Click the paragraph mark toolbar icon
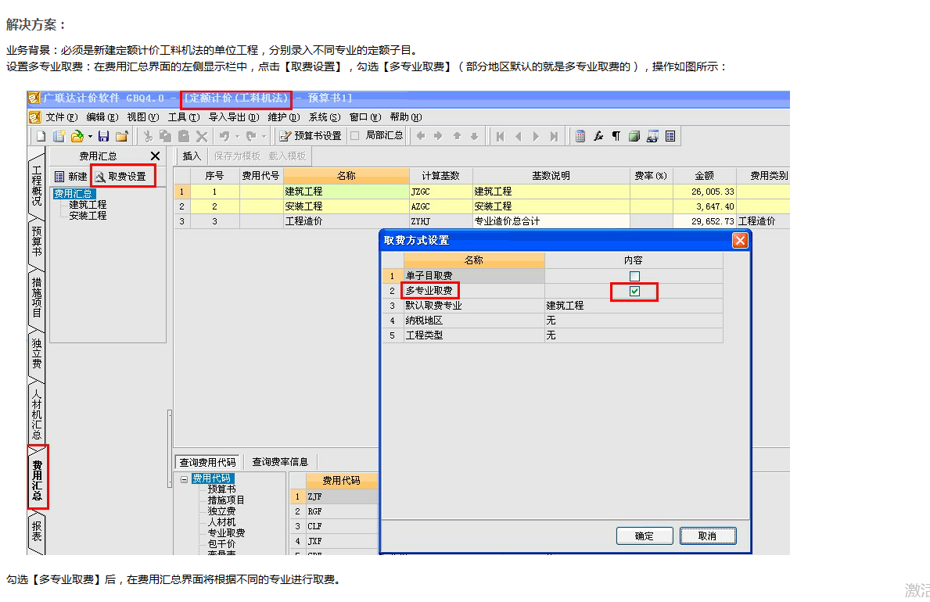This screenshot has height=602, width=930. pyautogui.click(x=616, y=136)
